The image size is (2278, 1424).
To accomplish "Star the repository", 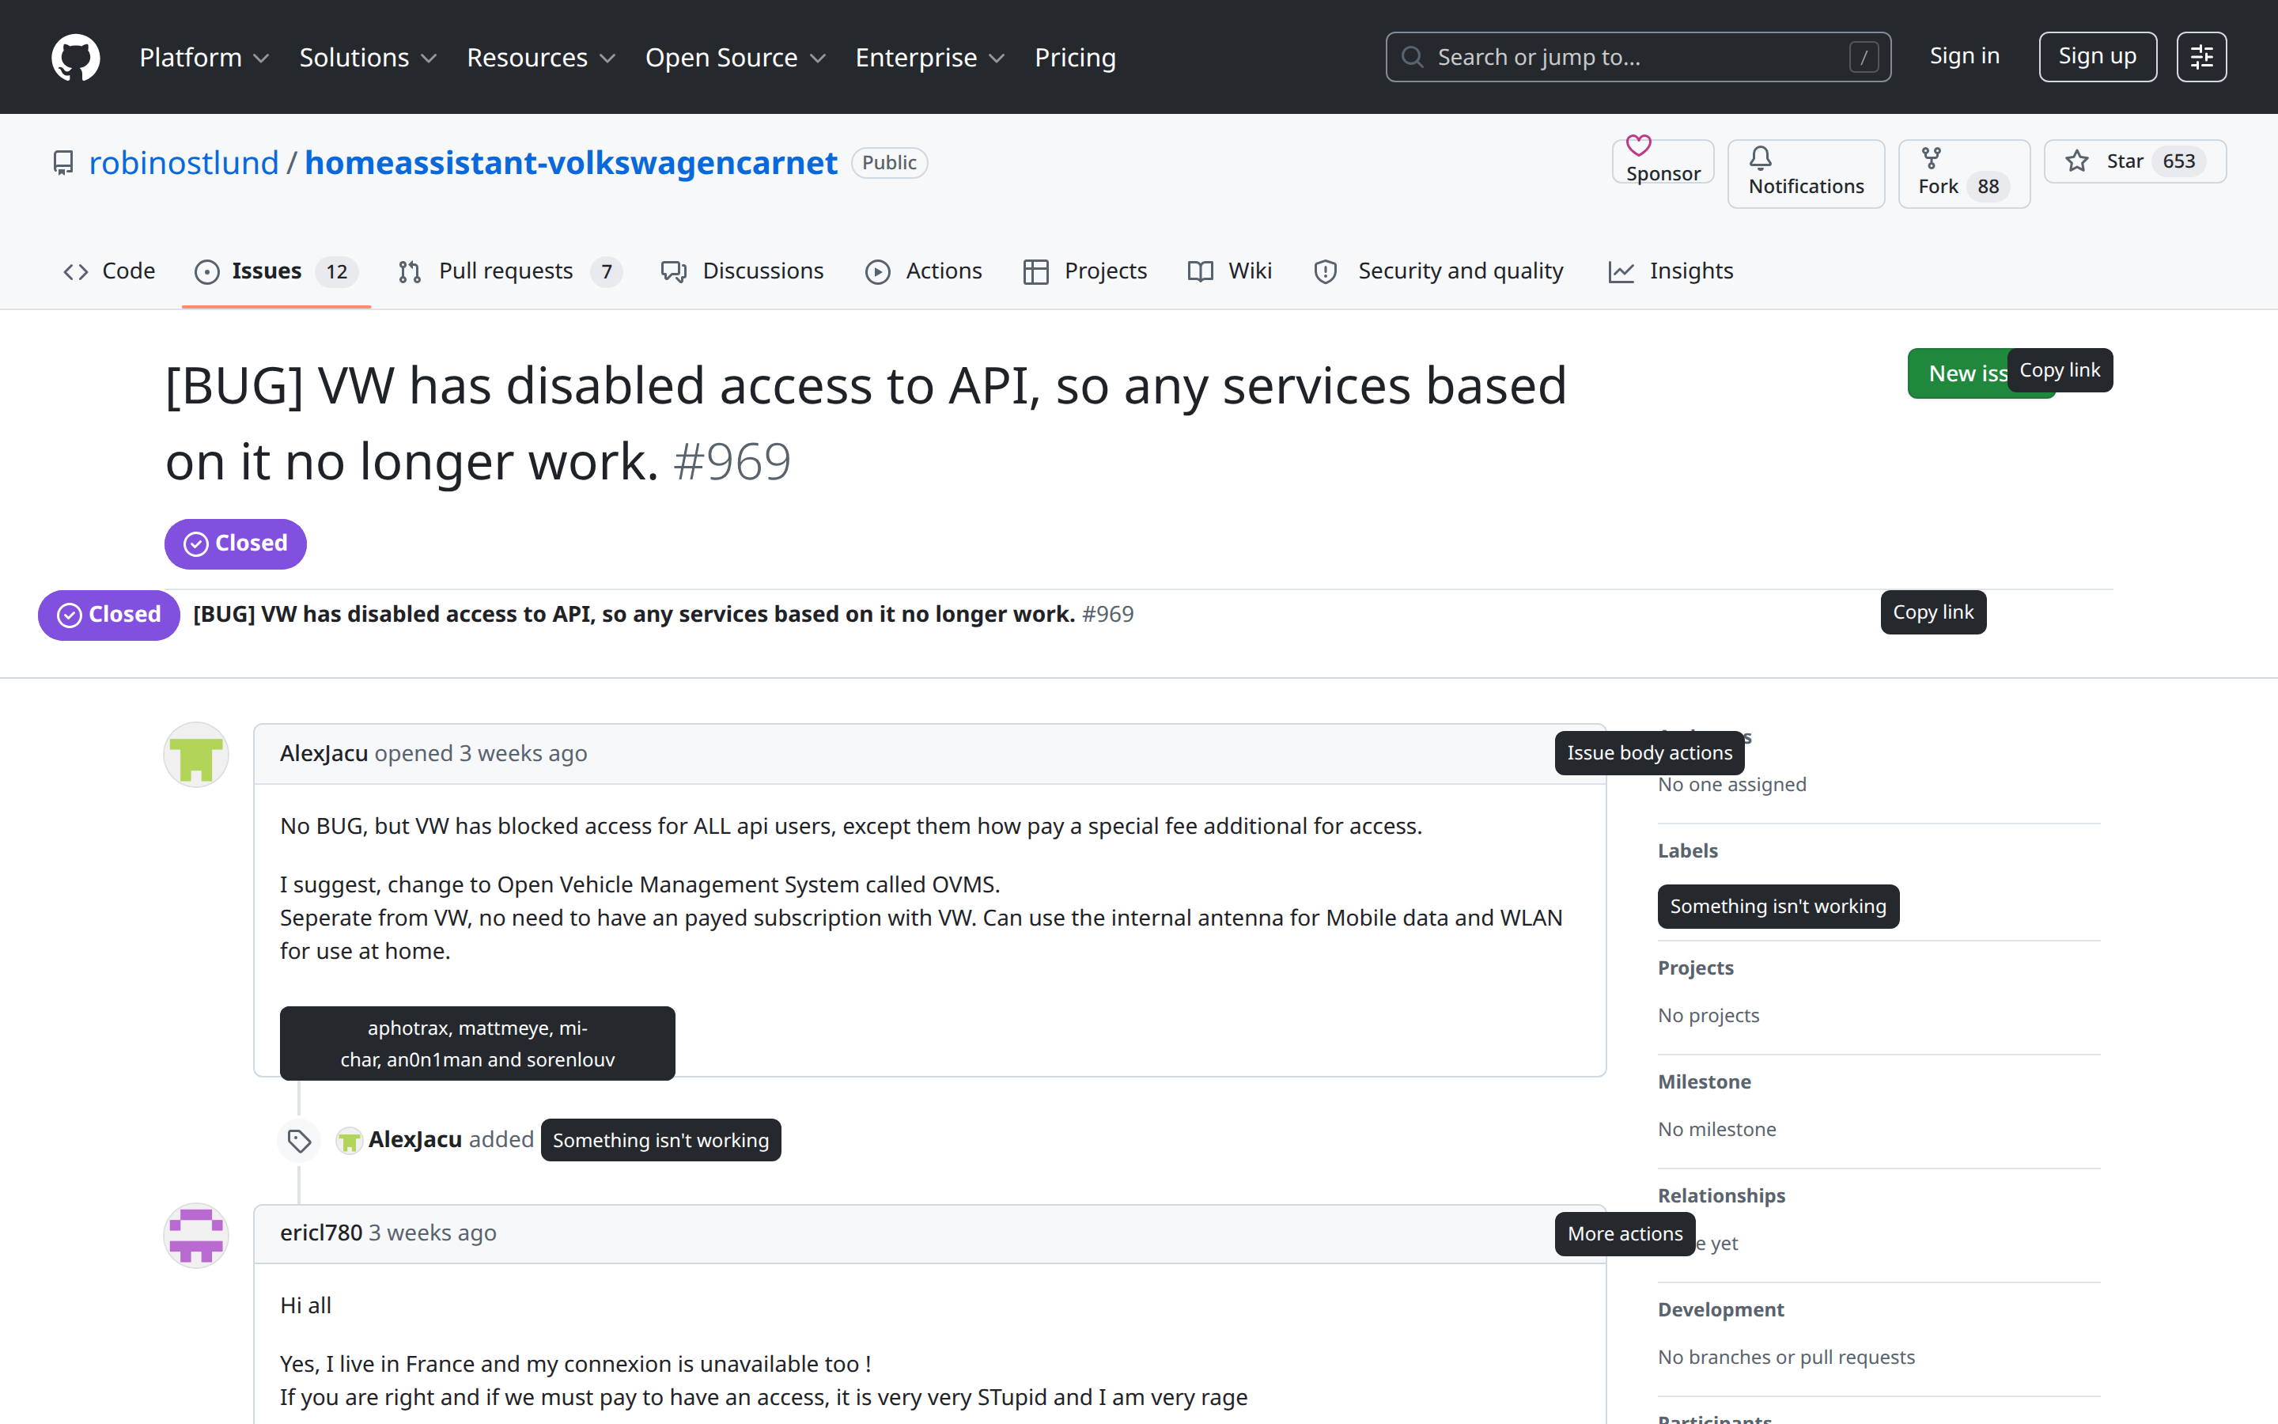I will pyautogui.click(x=2134, y=161).
